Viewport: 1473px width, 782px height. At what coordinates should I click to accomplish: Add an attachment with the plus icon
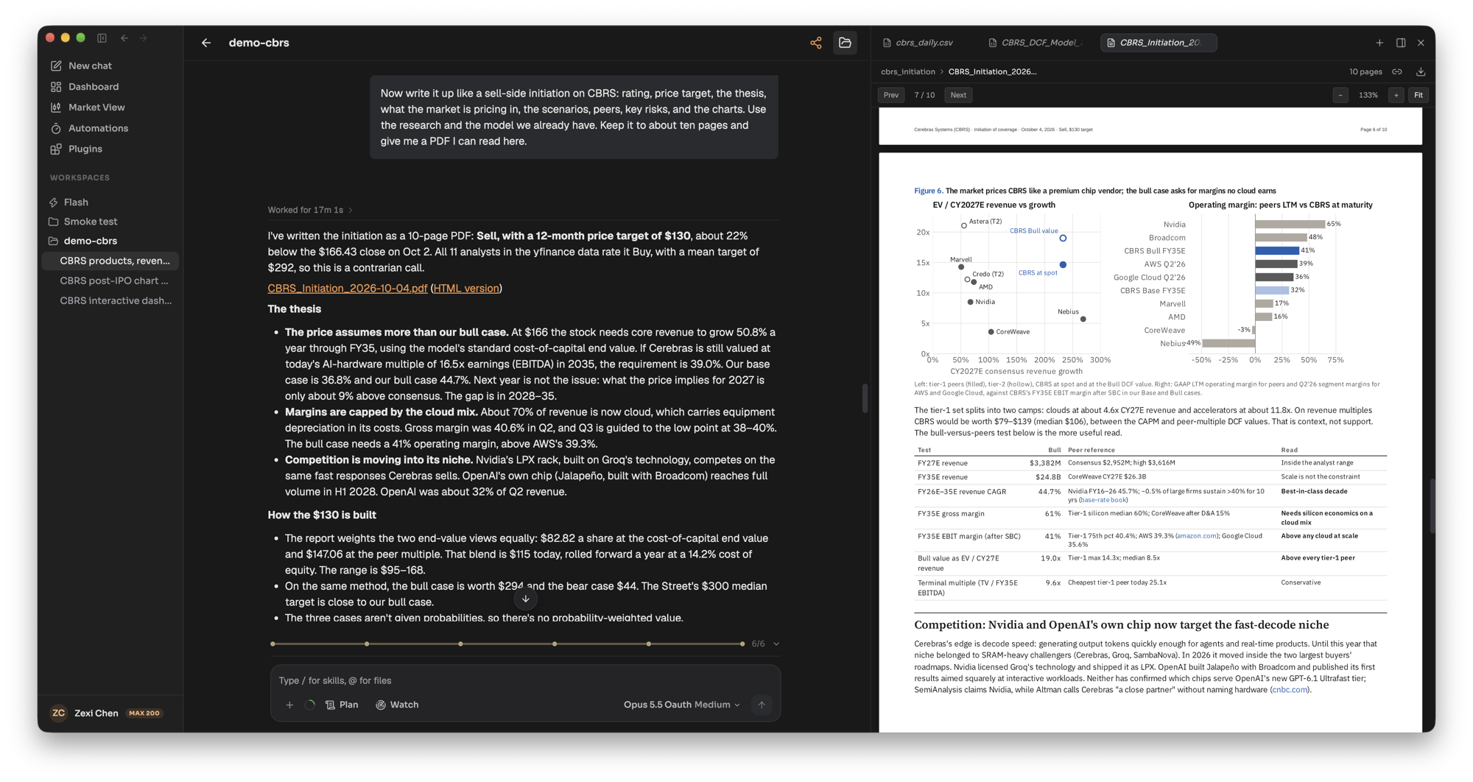coord(289,705)
